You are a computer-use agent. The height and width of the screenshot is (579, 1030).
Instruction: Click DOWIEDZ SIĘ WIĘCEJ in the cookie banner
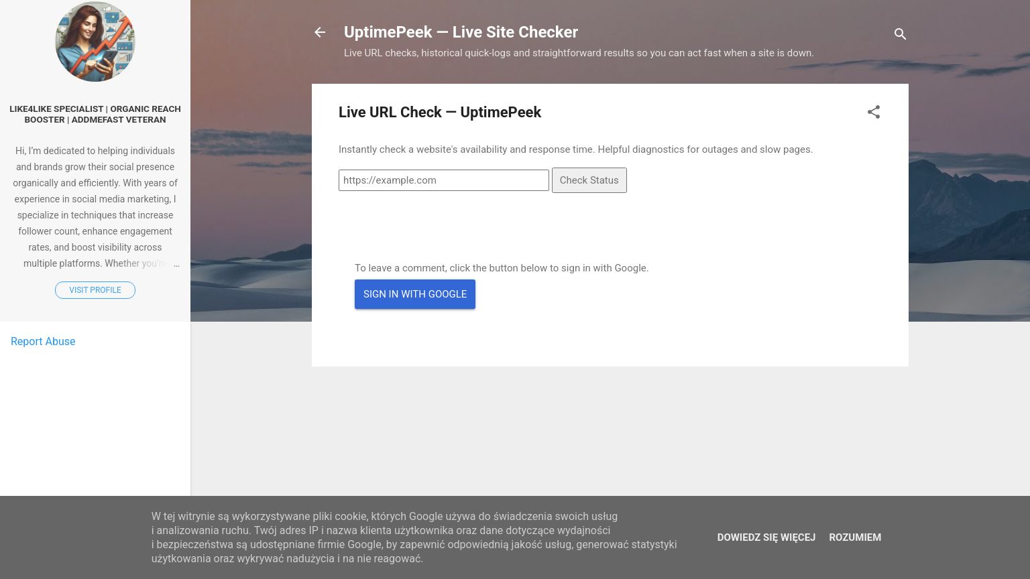pyautogui.click(x=766, y=537)
